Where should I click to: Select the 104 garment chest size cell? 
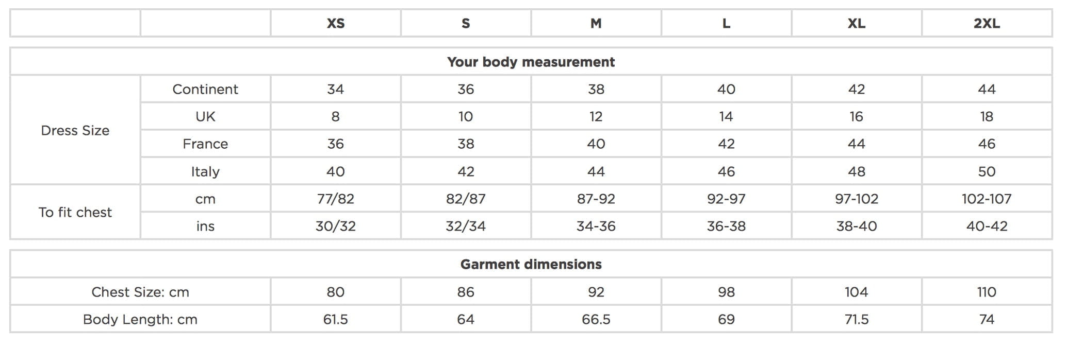tap(856, 292)
